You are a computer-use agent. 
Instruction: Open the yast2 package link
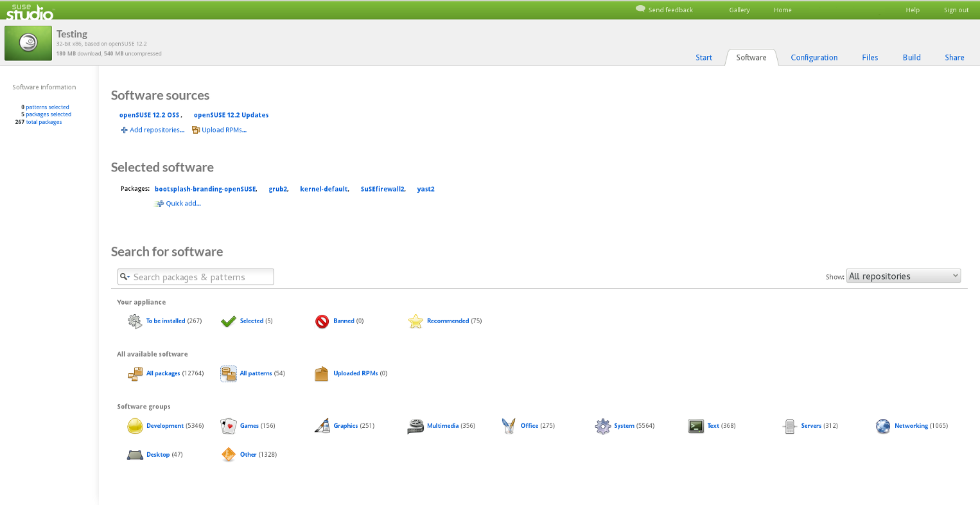pyautogui.click(x=426, y=190)
